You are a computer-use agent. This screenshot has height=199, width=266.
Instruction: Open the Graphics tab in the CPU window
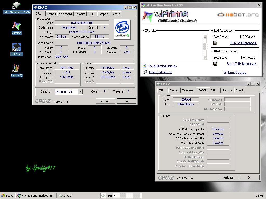[x=104, y=14]
